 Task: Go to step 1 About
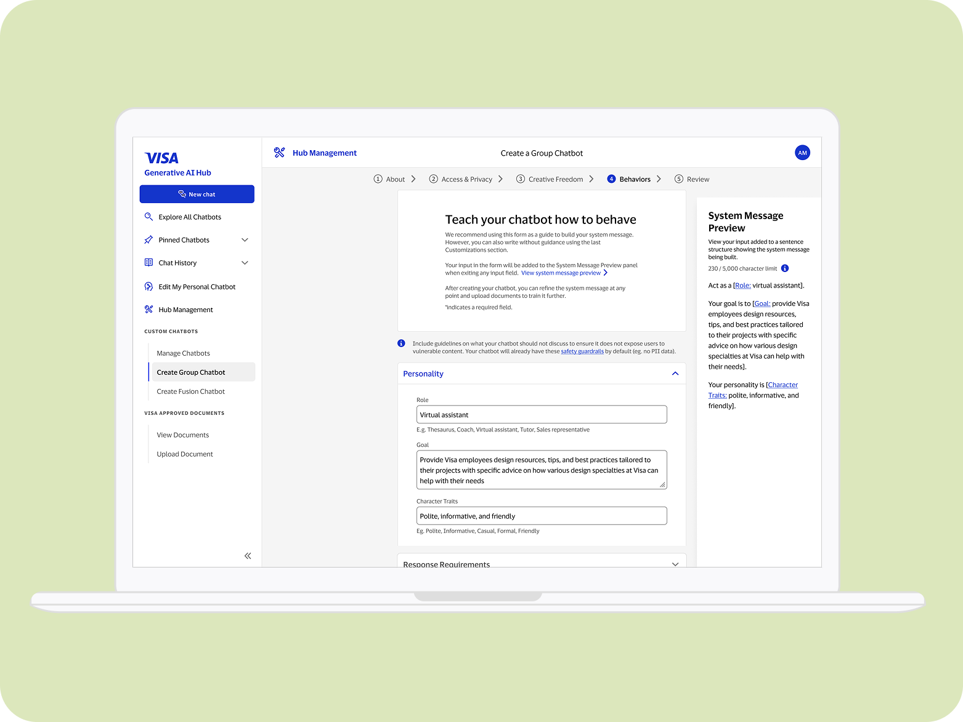tap(389, 179)
